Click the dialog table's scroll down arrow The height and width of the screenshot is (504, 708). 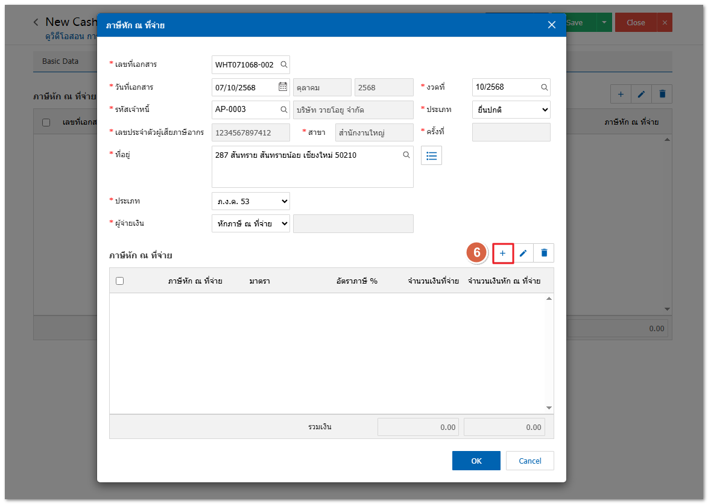point(549,408)
